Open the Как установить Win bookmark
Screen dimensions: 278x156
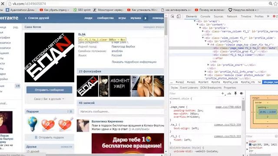point(142,10)
